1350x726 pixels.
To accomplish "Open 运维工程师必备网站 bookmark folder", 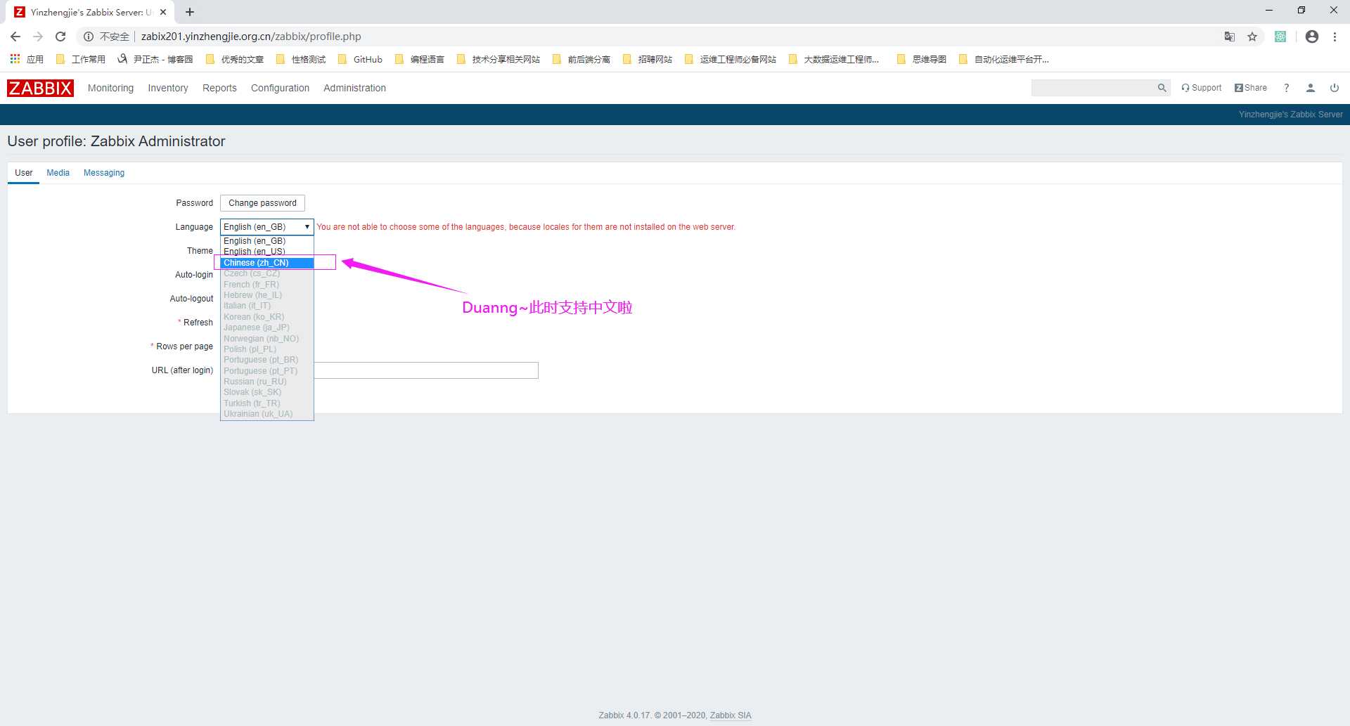I will (x=731, y=59).
